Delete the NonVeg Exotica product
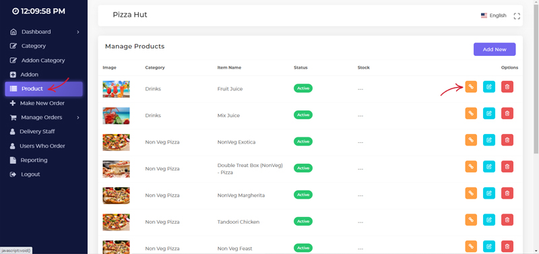539x254 pixels. pos(507,140)
